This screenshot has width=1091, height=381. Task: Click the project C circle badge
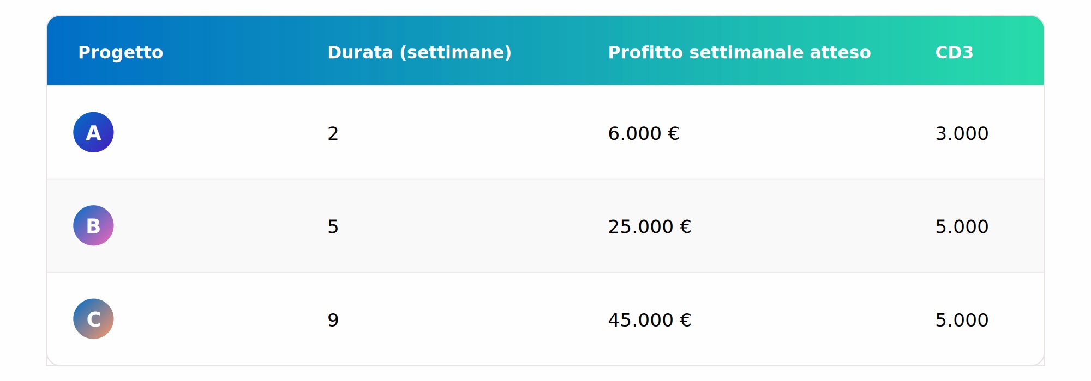tap(93, 319)
